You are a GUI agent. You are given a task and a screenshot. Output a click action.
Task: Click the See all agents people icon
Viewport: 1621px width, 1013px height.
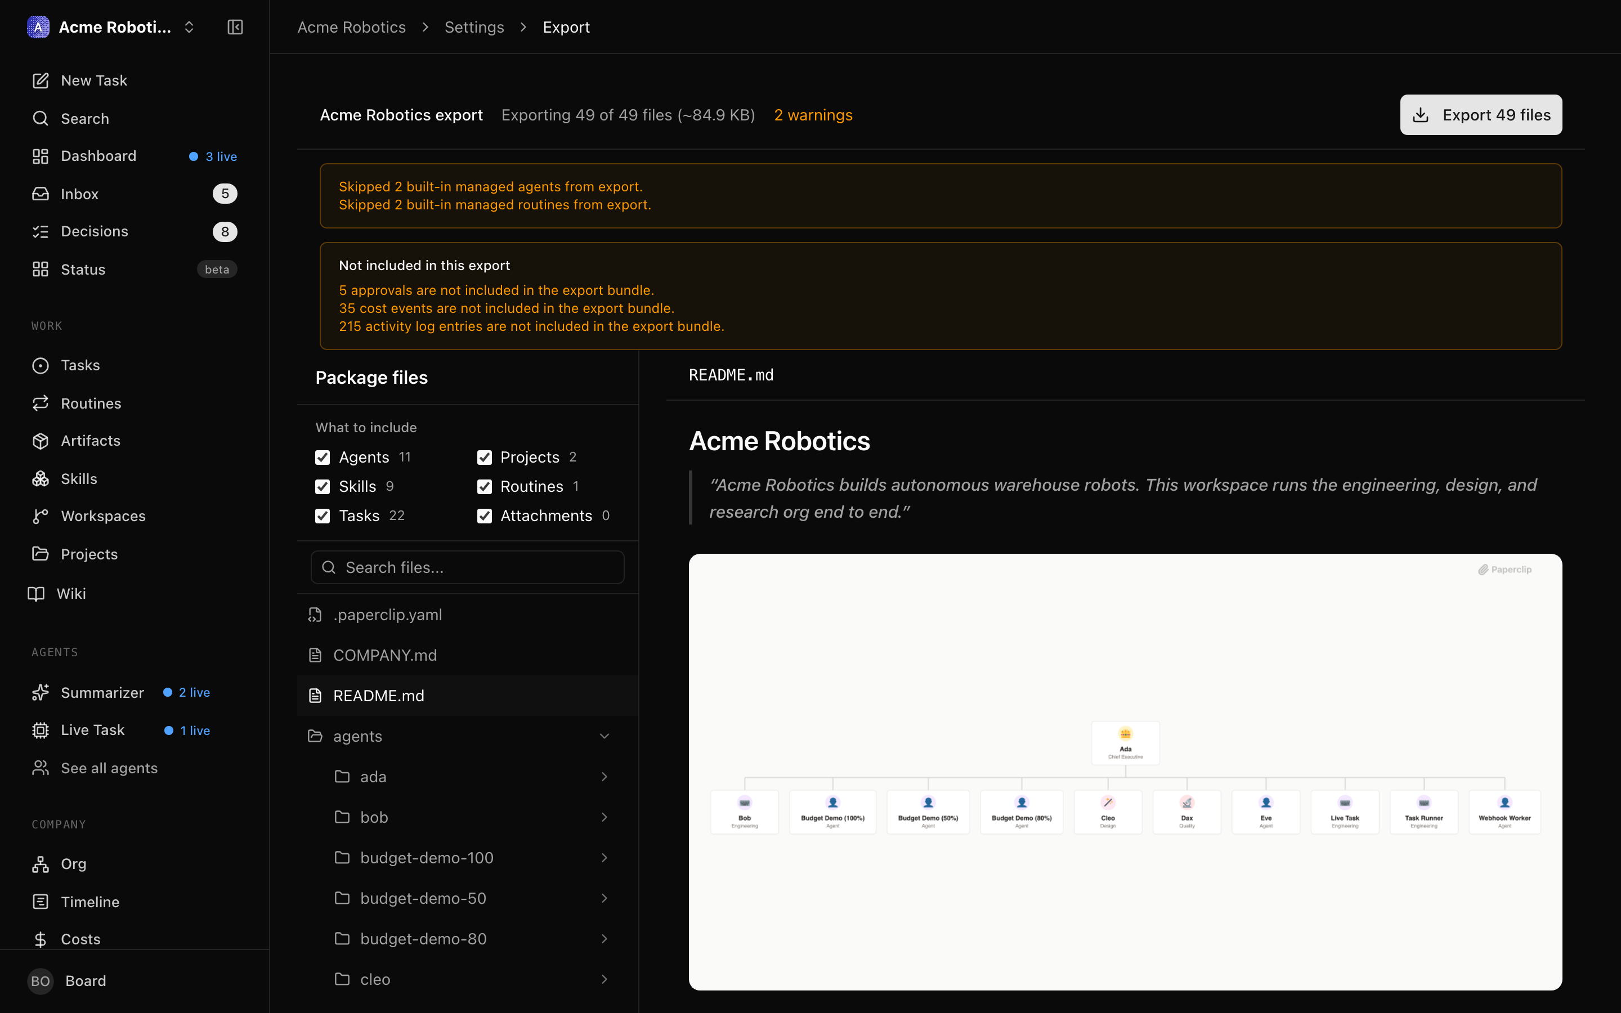click(x=41, y=768)
